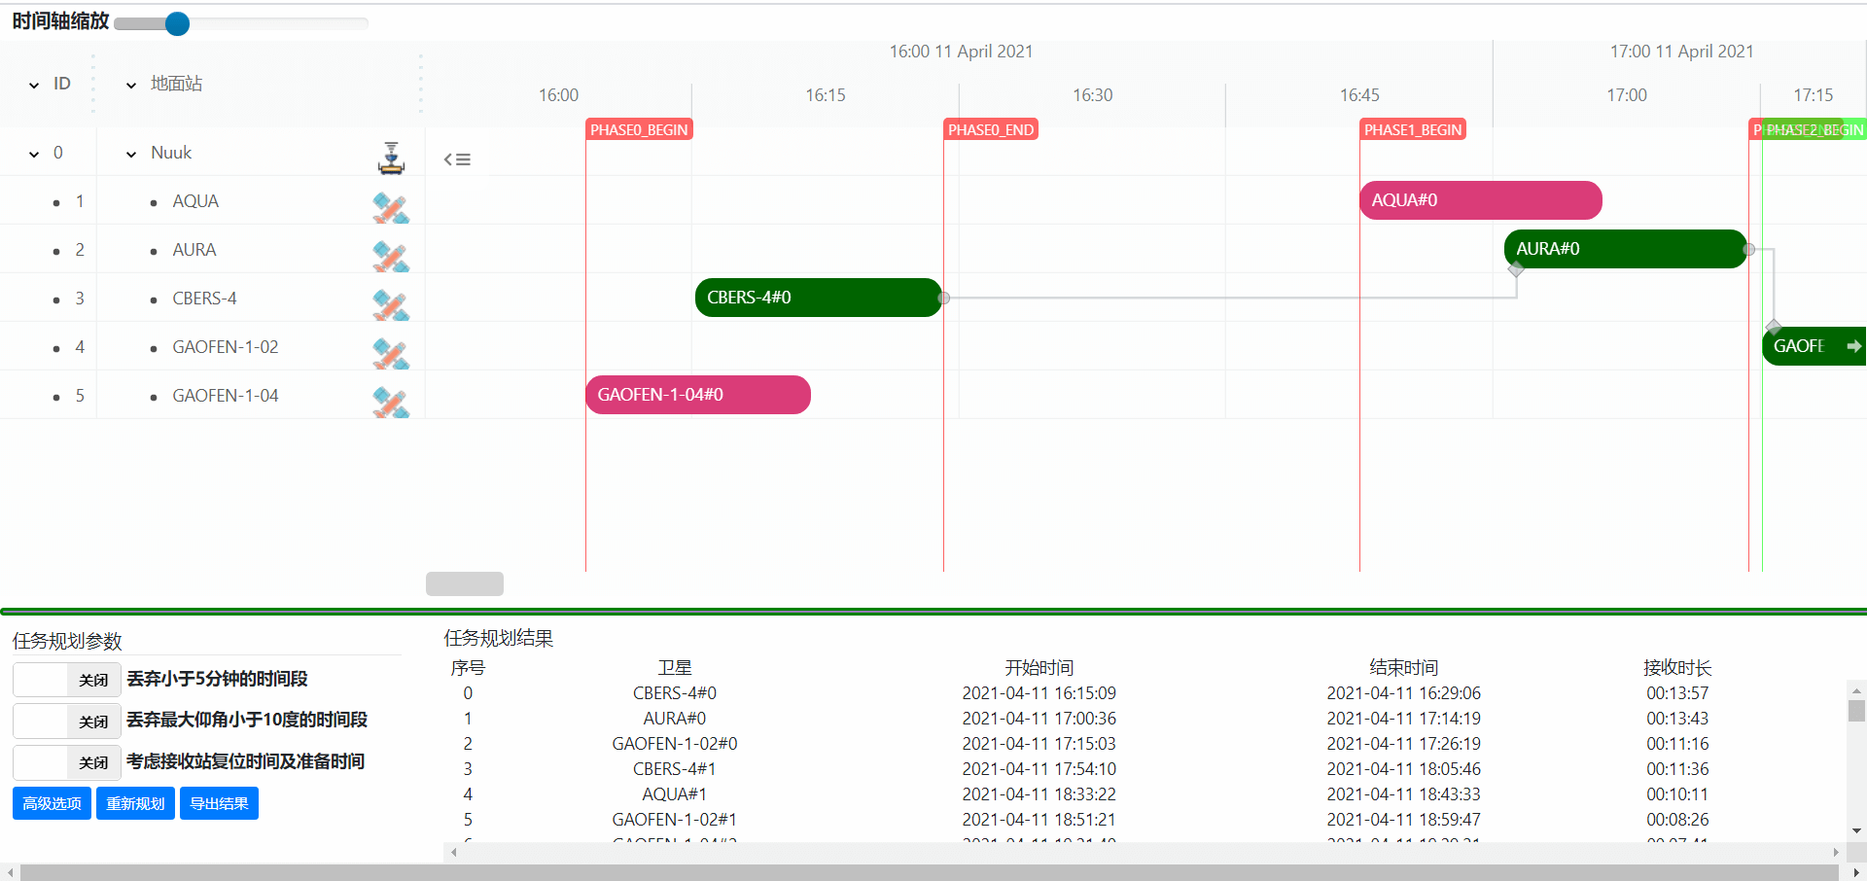The width and height of the screenshot is (1867, 881).
Task: Click the 17:00 11 April 2021 header
Action: coord(1681,52)
